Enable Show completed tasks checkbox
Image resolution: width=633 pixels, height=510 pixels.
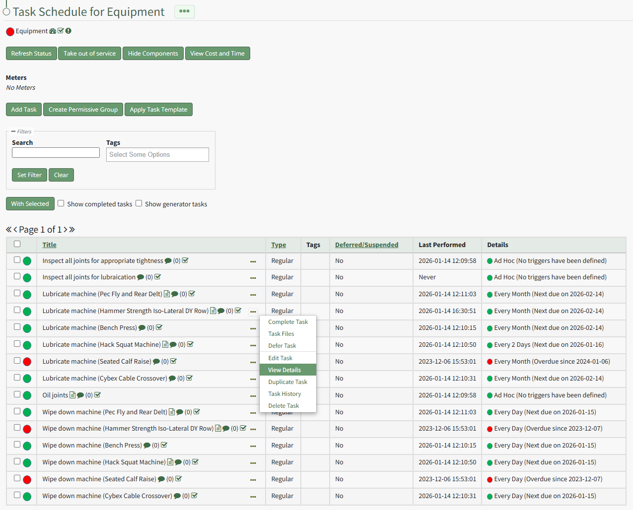(x=61, y=203)
